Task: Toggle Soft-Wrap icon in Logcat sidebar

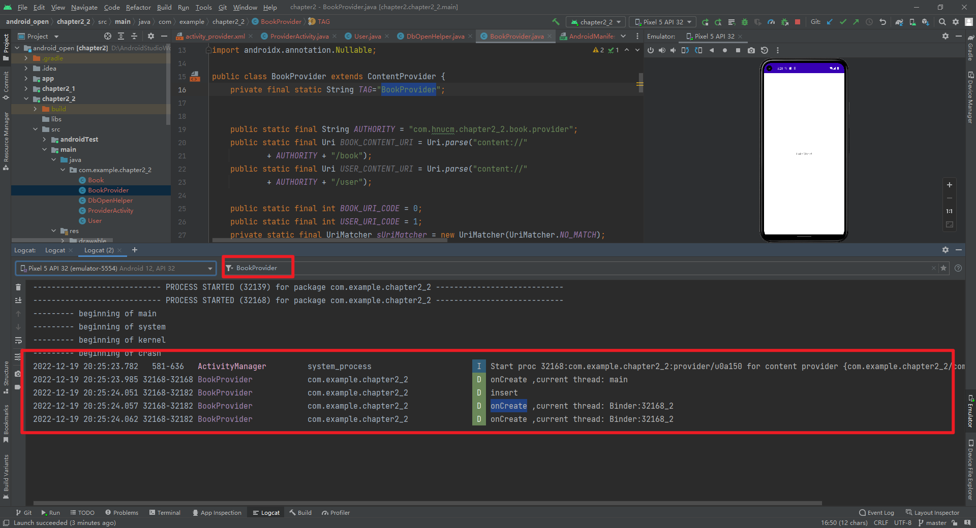Action: (x=18, y=340)
